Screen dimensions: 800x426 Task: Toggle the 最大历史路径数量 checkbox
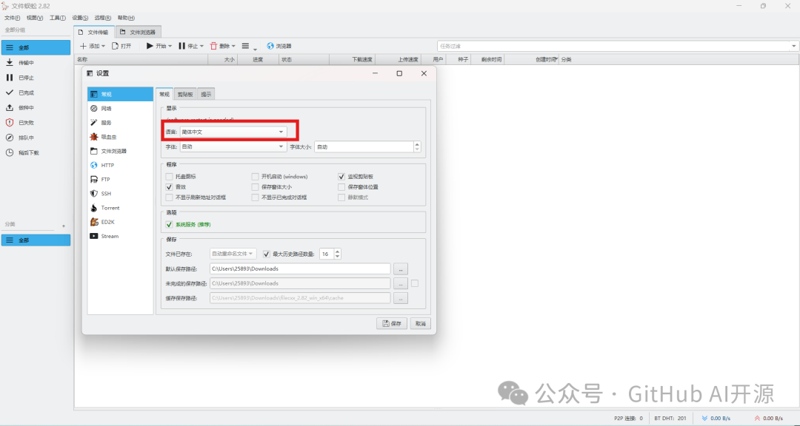(267, 253)
